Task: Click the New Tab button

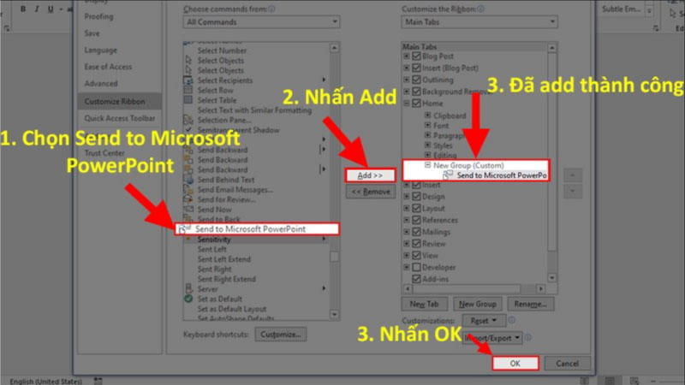Action: 424,304
